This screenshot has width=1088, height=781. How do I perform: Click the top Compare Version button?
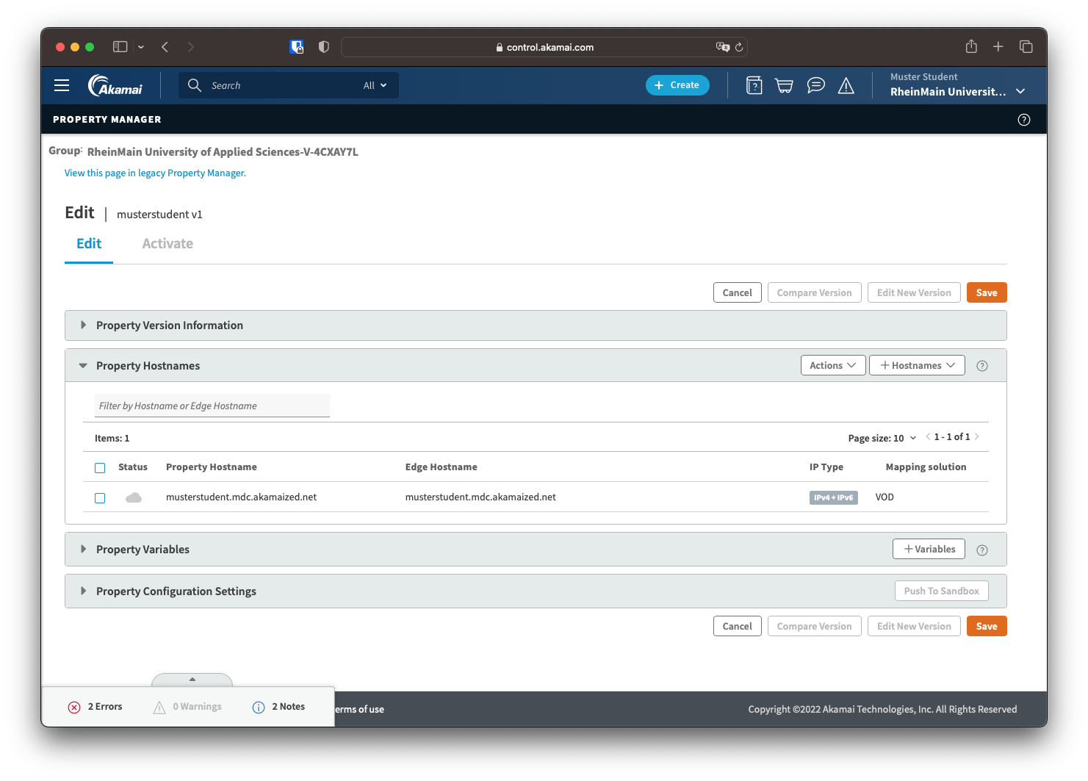pos(814,292)
